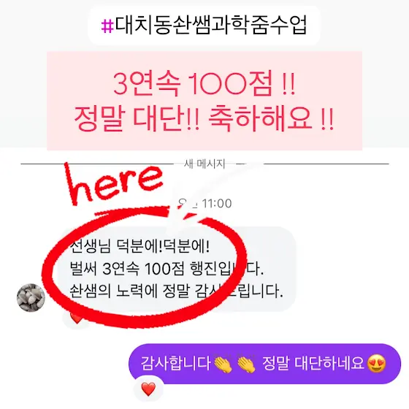409x409 pixels.
Task: Select the '손샘의 노력에 정말 감사드립니다' line
Action: tap(176, 291)
